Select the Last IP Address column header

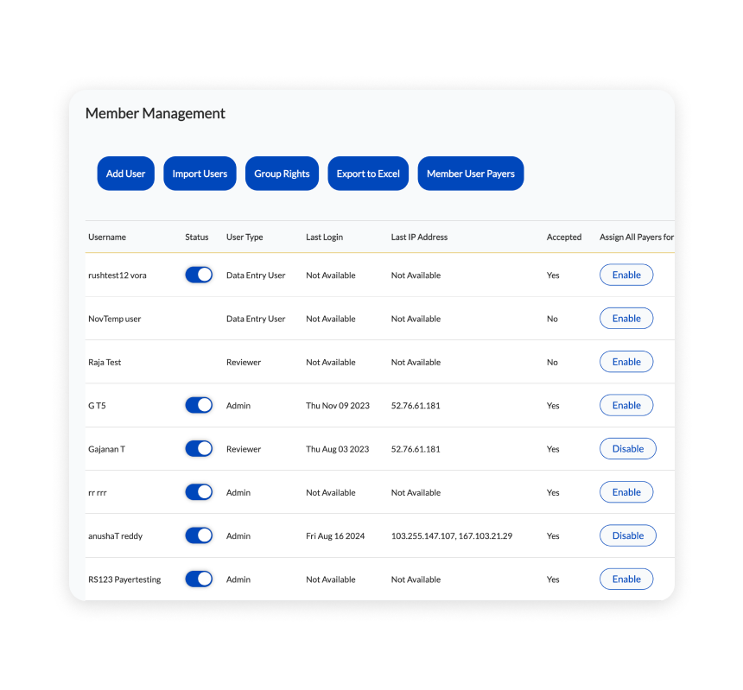[419, 237]
